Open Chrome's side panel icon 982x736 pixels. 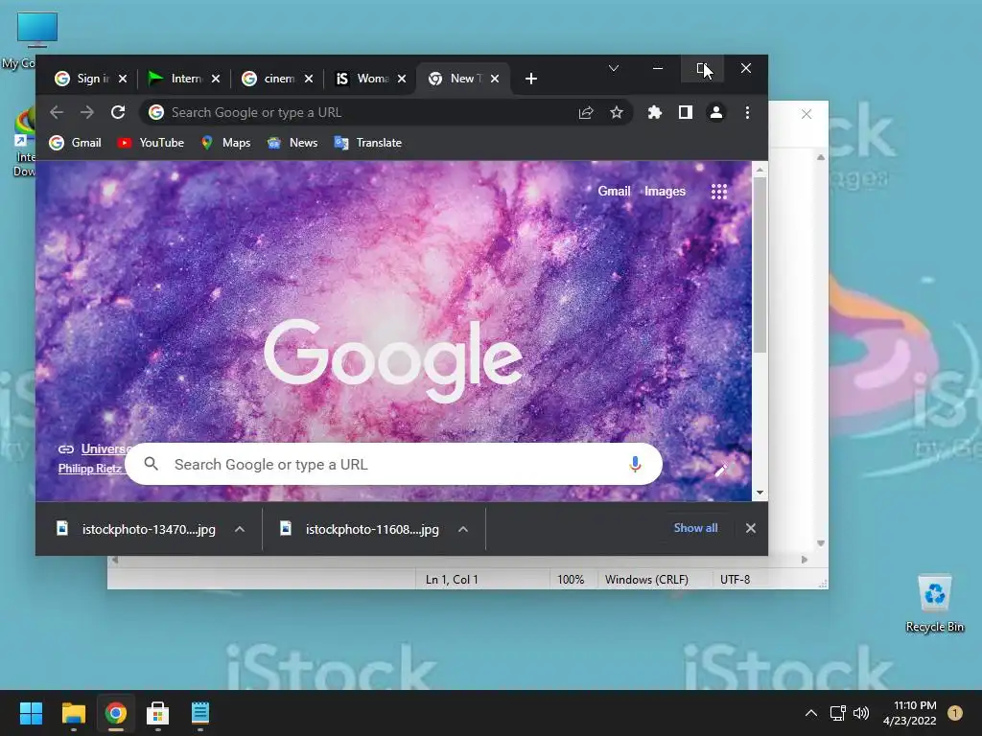click(685, 113)
